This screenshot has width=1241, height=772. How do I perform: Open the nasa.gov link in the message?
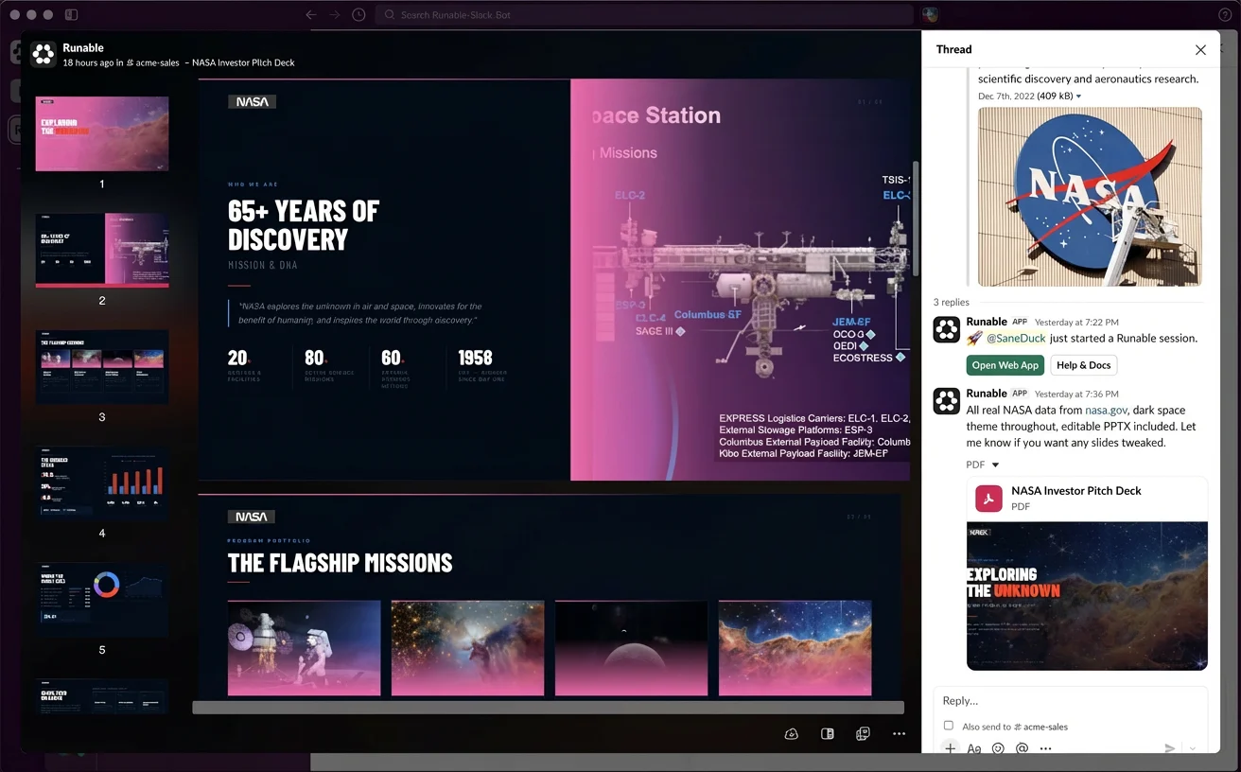(1107, 410)
